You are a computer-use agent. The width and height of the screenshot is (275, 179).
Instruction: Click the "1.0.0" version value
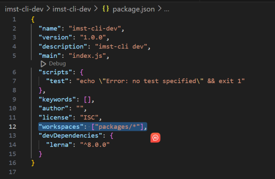point(93,37)
